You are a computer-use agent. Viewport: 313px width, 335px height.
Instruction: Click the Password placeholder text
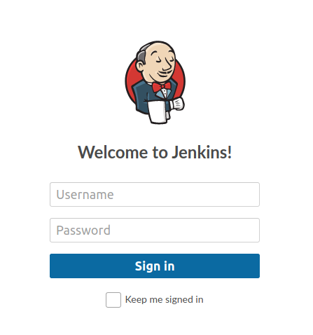[83, 231]
